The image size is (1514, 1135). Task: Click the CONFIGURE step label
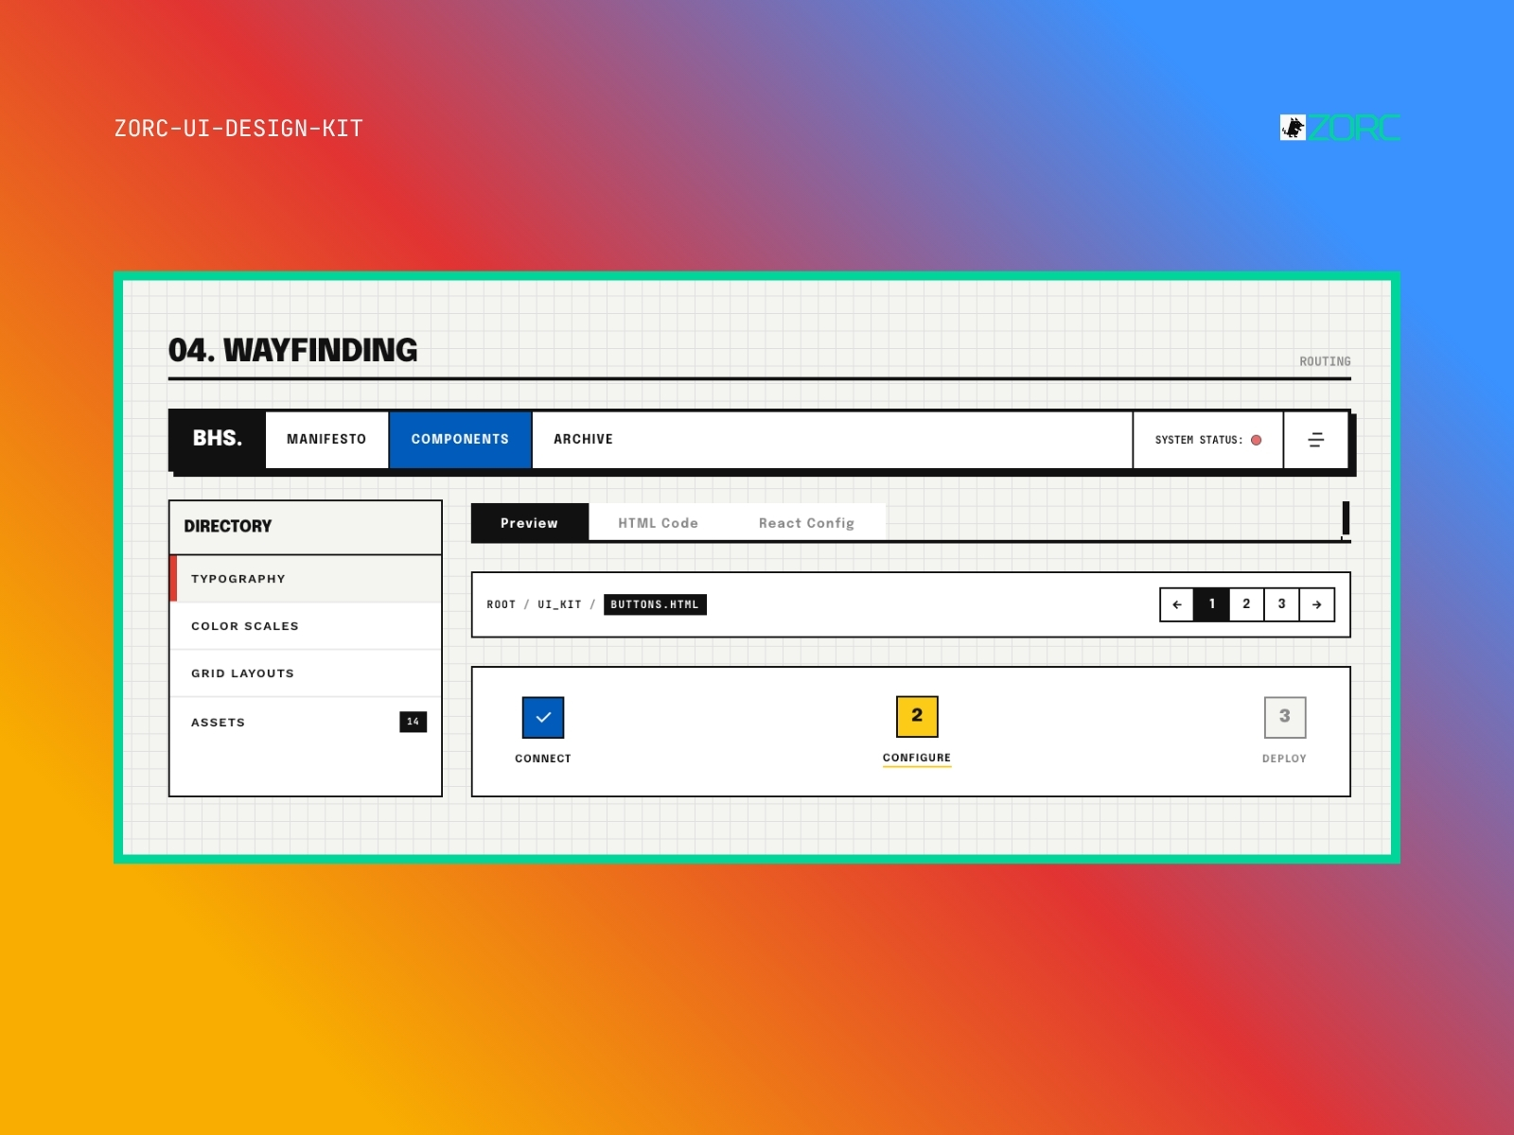pyautogui.click(x=917, y=758)
